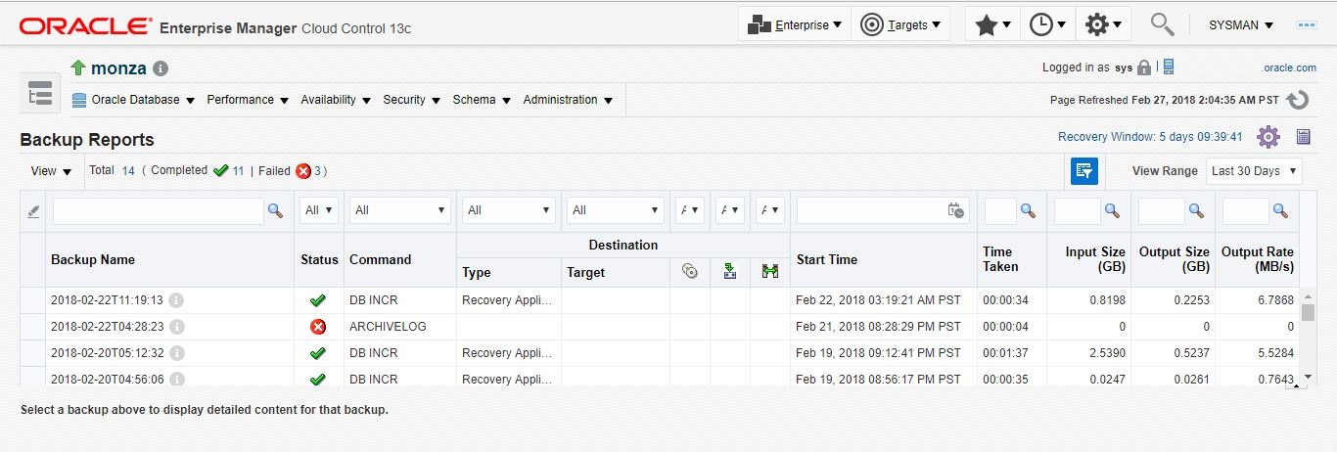Click the info icon next to monza
The image size is (1337, 452).
pyautogui.click(x=161, y=68)
